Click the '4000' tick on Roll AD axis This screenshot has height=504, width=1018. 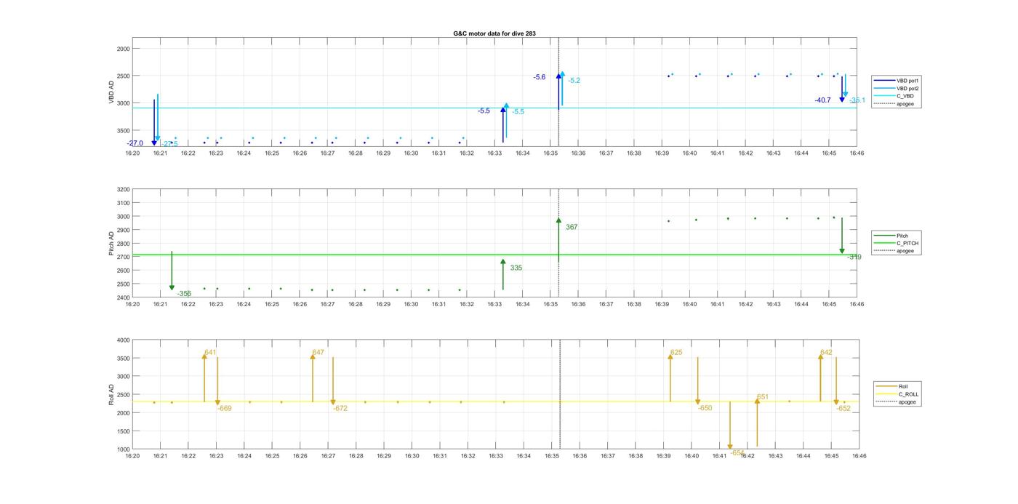click(x=124, y=340)
